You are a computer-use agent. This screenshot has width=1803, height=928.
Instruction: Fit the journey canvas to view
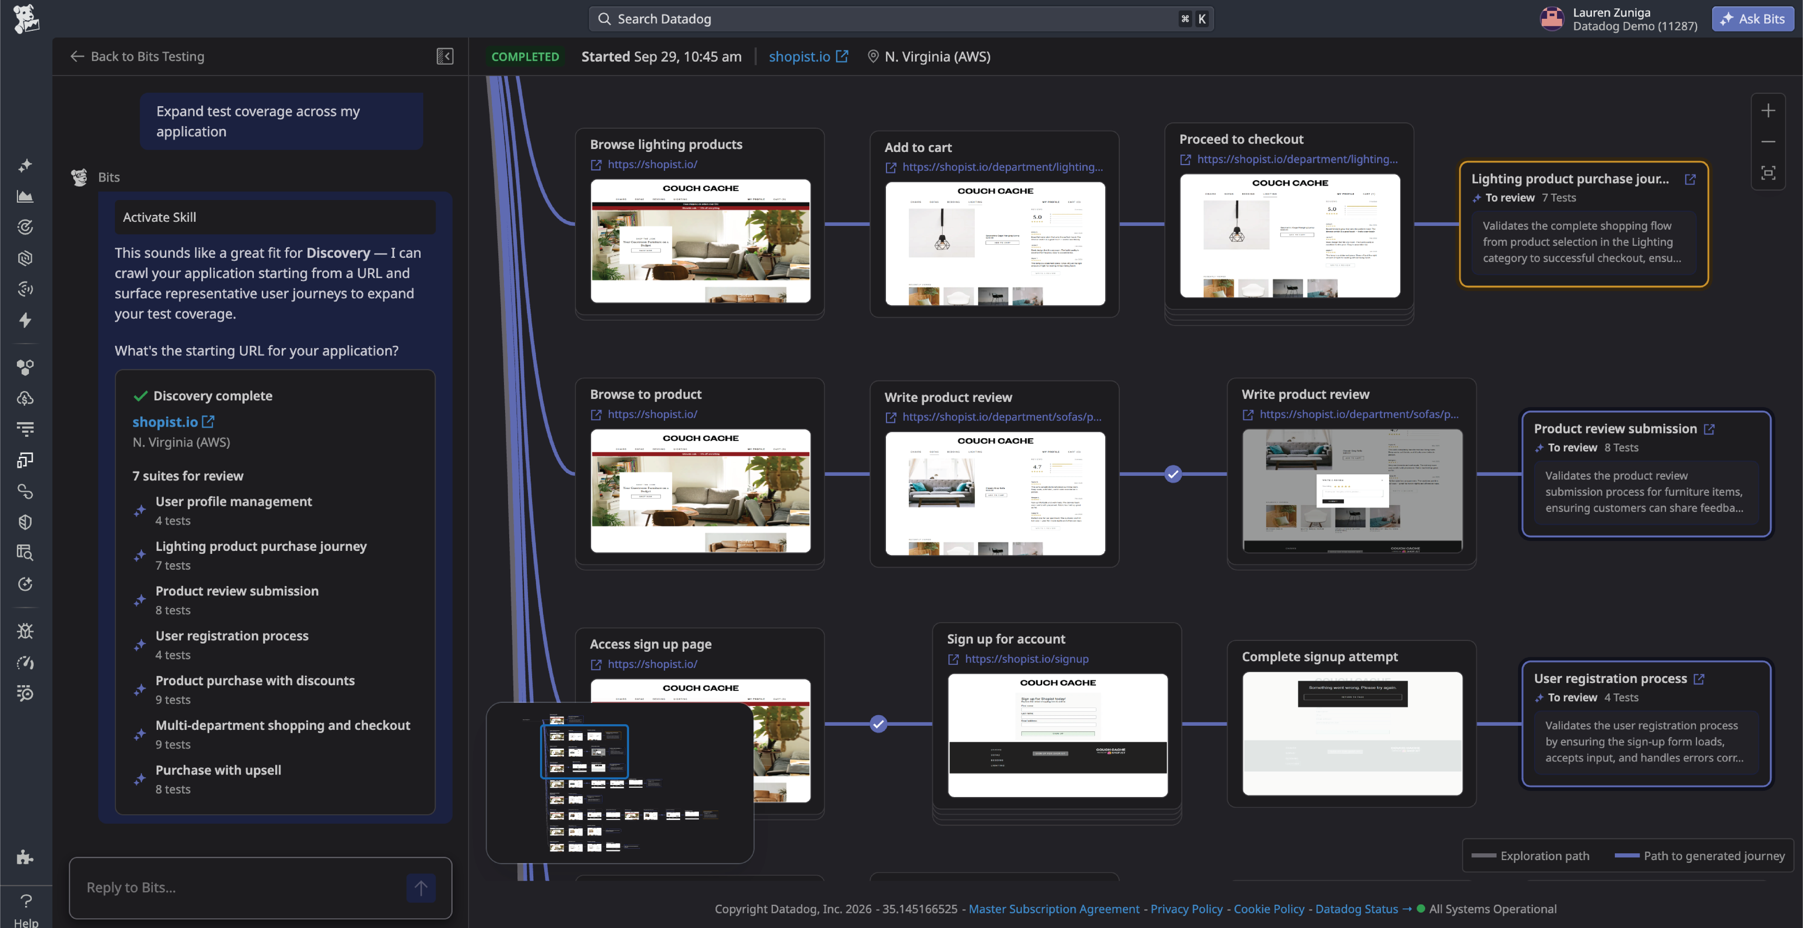point(1768,173)
